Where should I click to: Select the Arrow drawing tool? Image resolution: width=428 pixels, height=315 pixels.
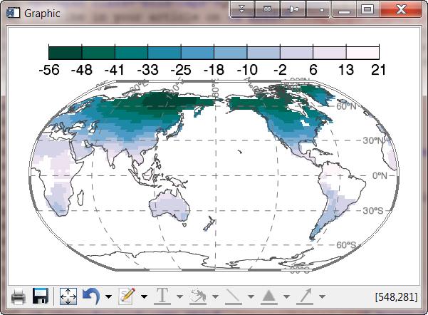(x=305, y=296)
